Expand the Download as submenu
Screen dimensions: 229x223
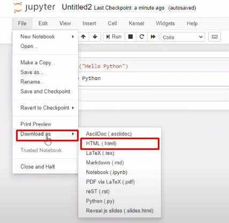[47, 134]
